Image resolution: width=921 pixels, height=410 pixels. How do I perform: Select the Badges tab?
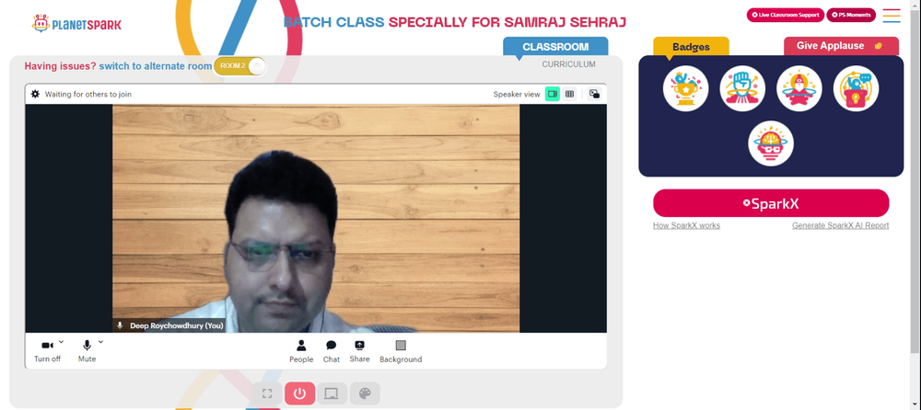(691, 47)
